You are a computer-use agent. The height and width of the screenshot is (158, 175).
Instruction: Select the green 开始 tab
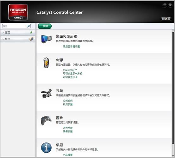[45, 26]
